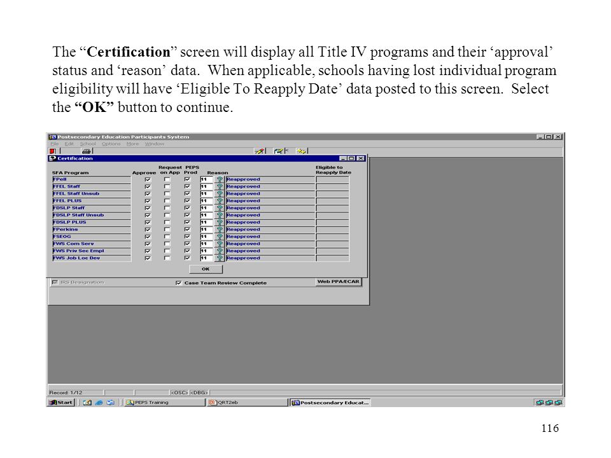Click Eligible to Reapply Date field for FPell

[332, 179]
